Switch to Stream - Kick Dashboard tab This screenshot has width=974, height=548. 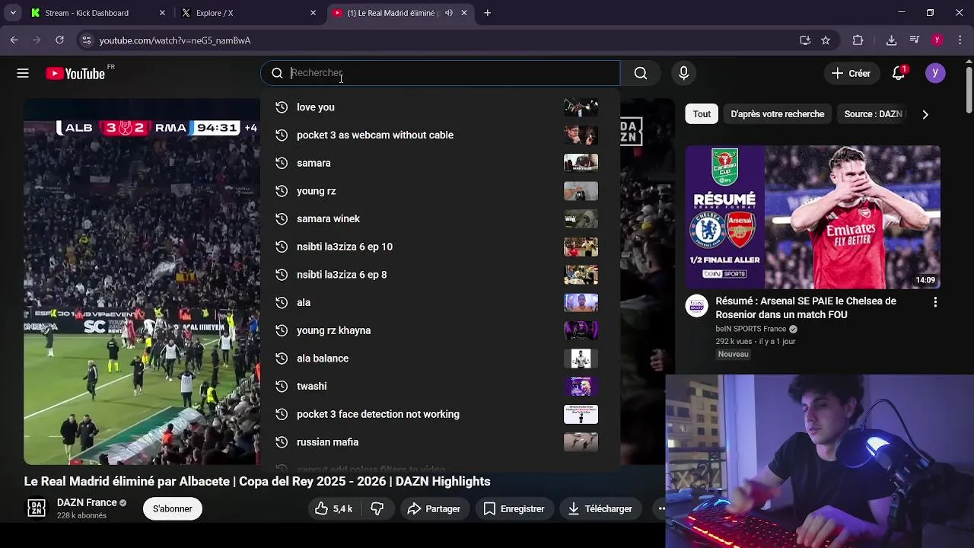click(98, 13)
